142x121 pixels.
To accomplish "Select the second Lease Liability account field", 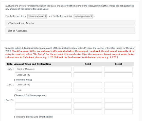I will click(43, 84).
